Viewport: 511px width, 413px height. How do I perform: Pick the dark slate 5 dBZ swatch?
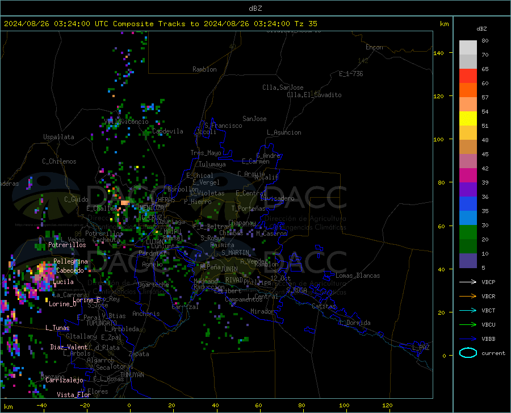tap(468, 260)
